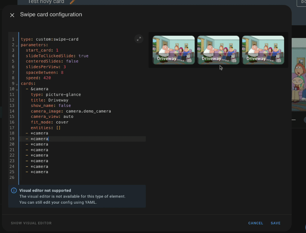Click the 'speed: 420' line
The width and height of the screenshot is (306, 233).
(x=38, y=78)
